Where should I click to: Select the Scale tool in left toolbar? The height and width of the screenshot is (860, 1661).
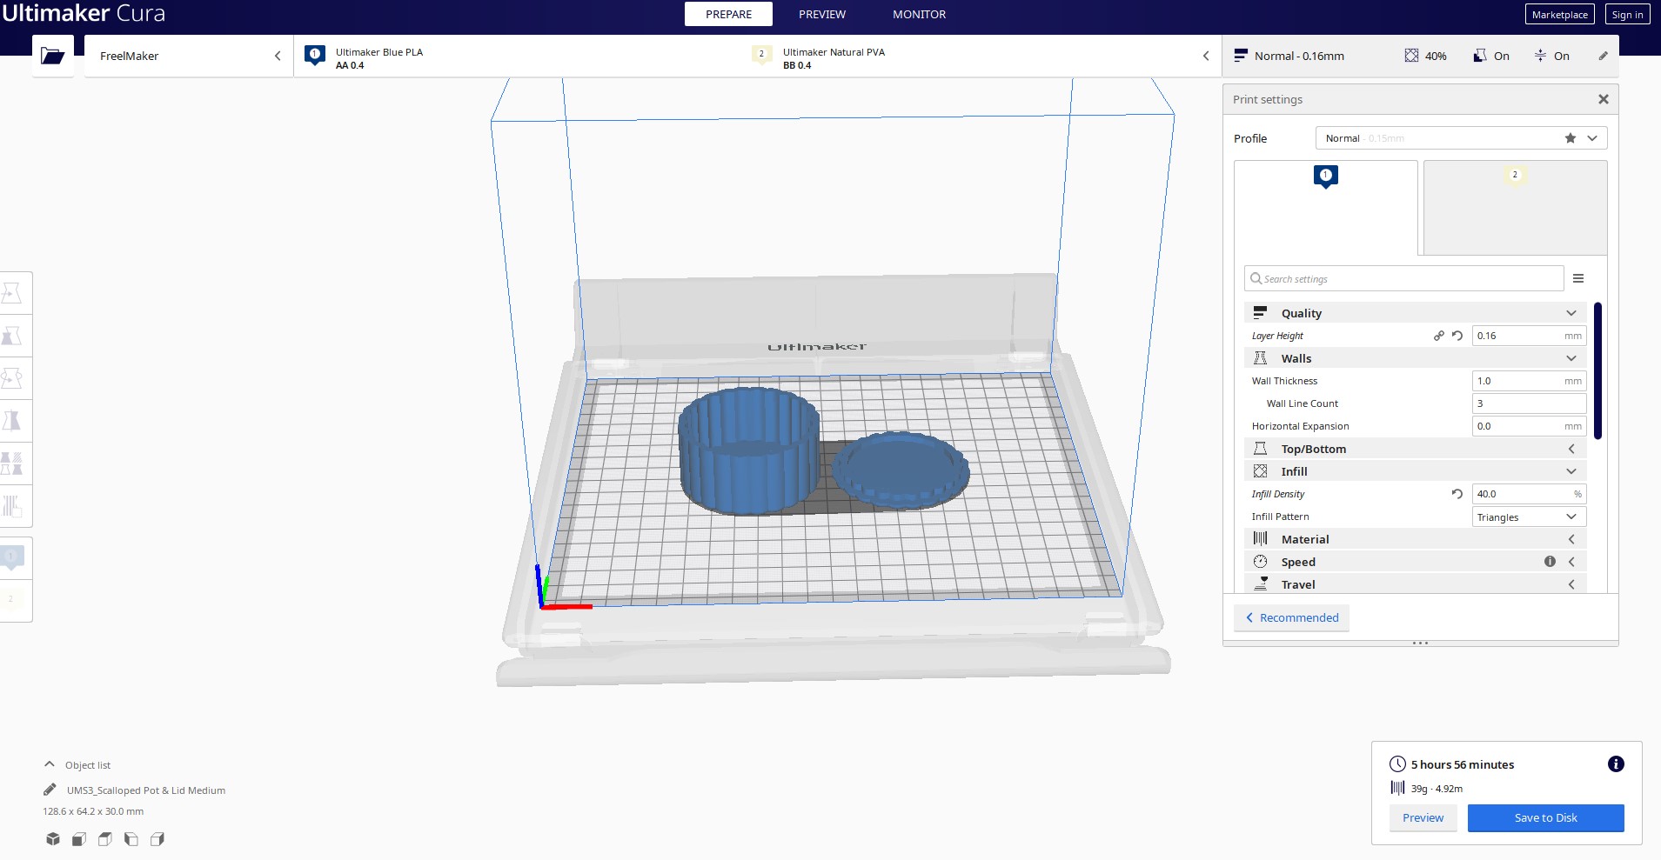point(12,336)
